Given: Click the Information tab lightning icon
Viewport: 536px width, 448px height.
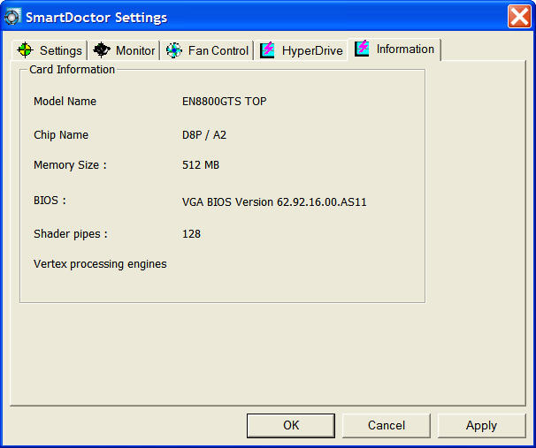Looking at the screenshot, I should 362,48.
